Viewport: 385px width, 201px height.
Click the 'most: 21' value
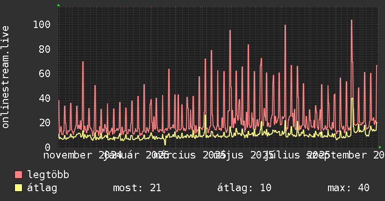[137, 188]
